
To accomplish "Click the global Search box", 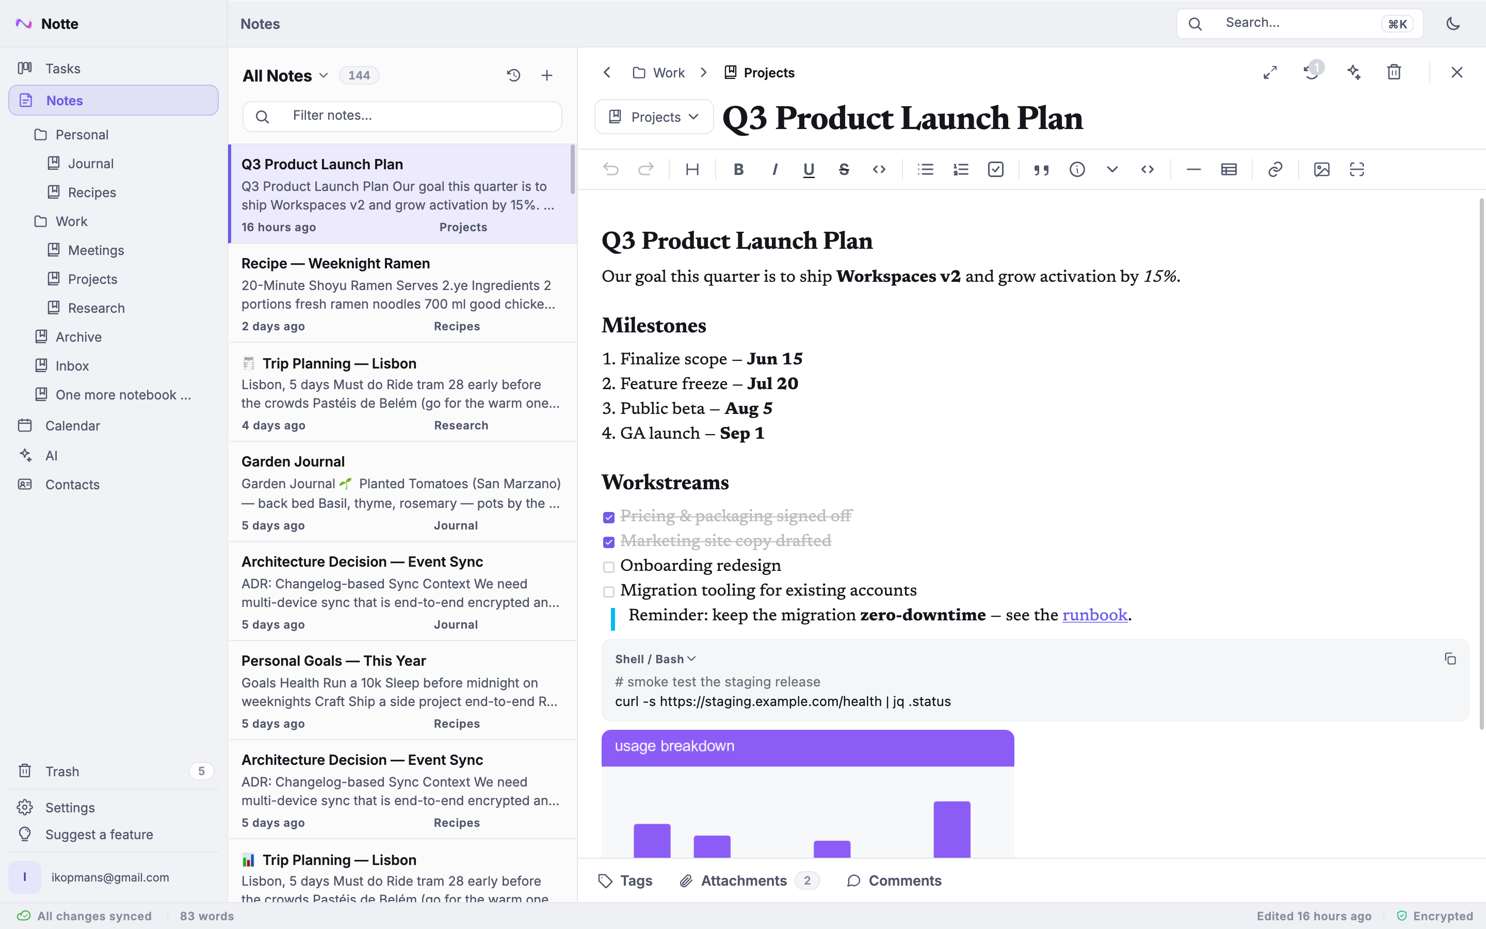I will pos(1300,23).
